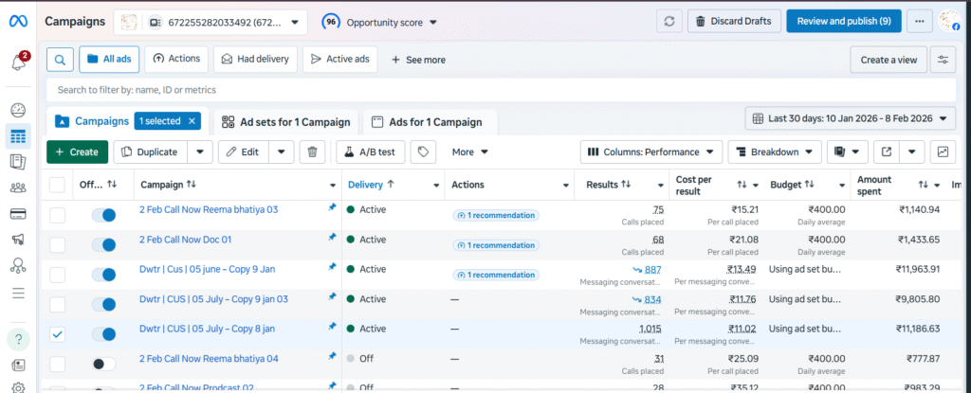Click the search magnifier icon
The width and height of the screenshot is (971, 393).
click(59, 59)
